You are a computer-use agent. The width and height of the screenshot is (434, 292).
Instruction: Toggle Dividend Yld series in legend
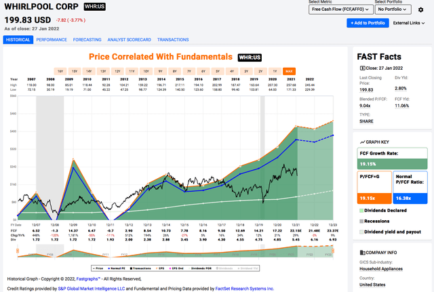(x=248, y=268)
